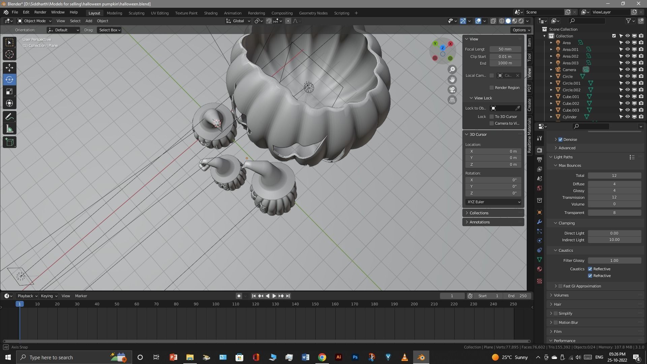Enable Motion Blur checkbox
The image size is (647, 364).
point(556,323)
